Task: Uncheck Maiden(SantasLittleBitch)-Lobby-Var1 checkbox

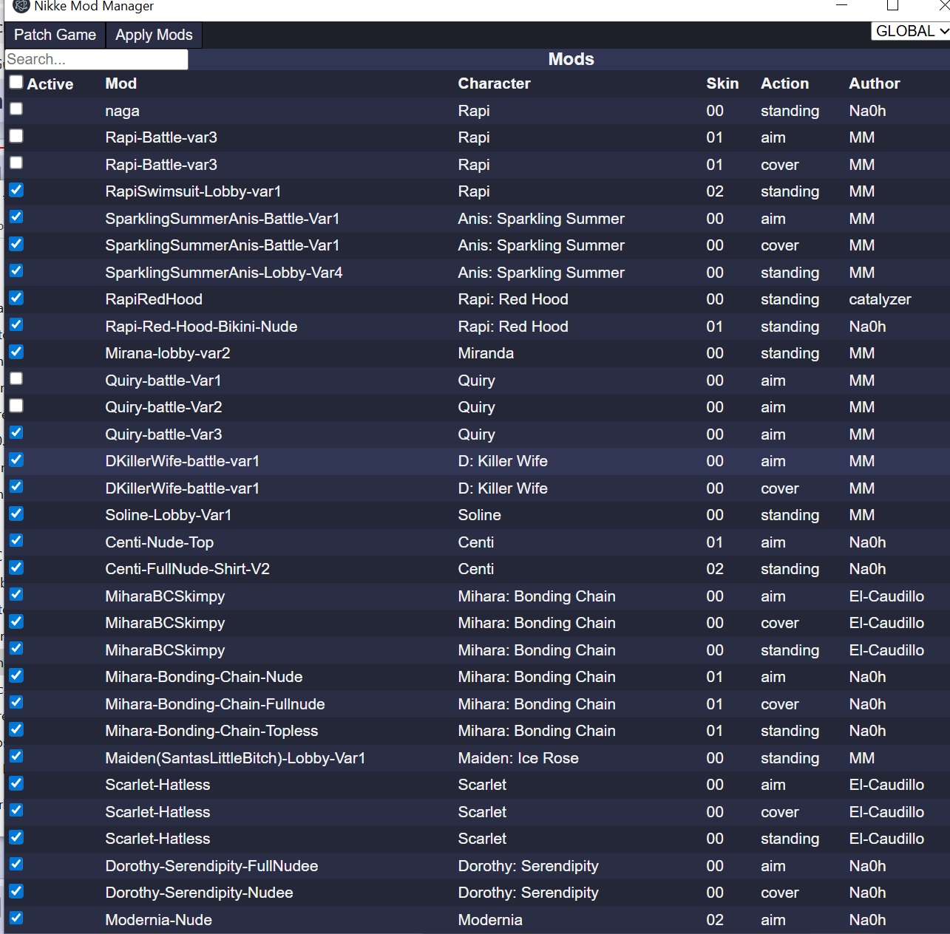Action: tap(16, 757)
